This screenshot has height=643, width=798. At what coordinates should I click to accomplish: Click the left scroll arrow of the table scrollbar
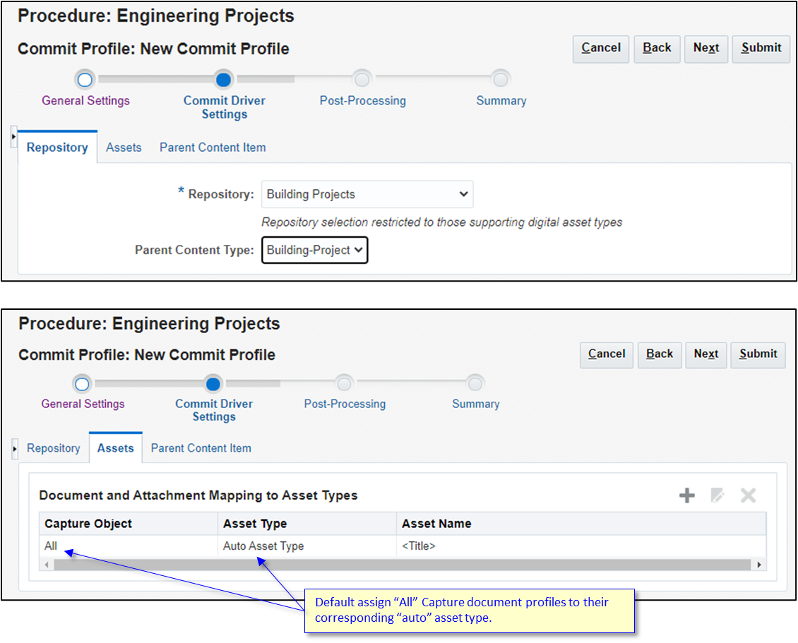point(47,564)
